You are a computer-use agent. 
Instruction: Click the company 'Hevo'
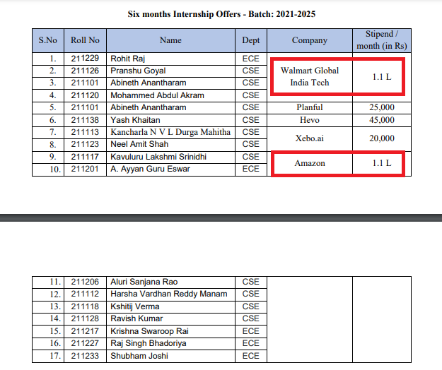[310, 120]
